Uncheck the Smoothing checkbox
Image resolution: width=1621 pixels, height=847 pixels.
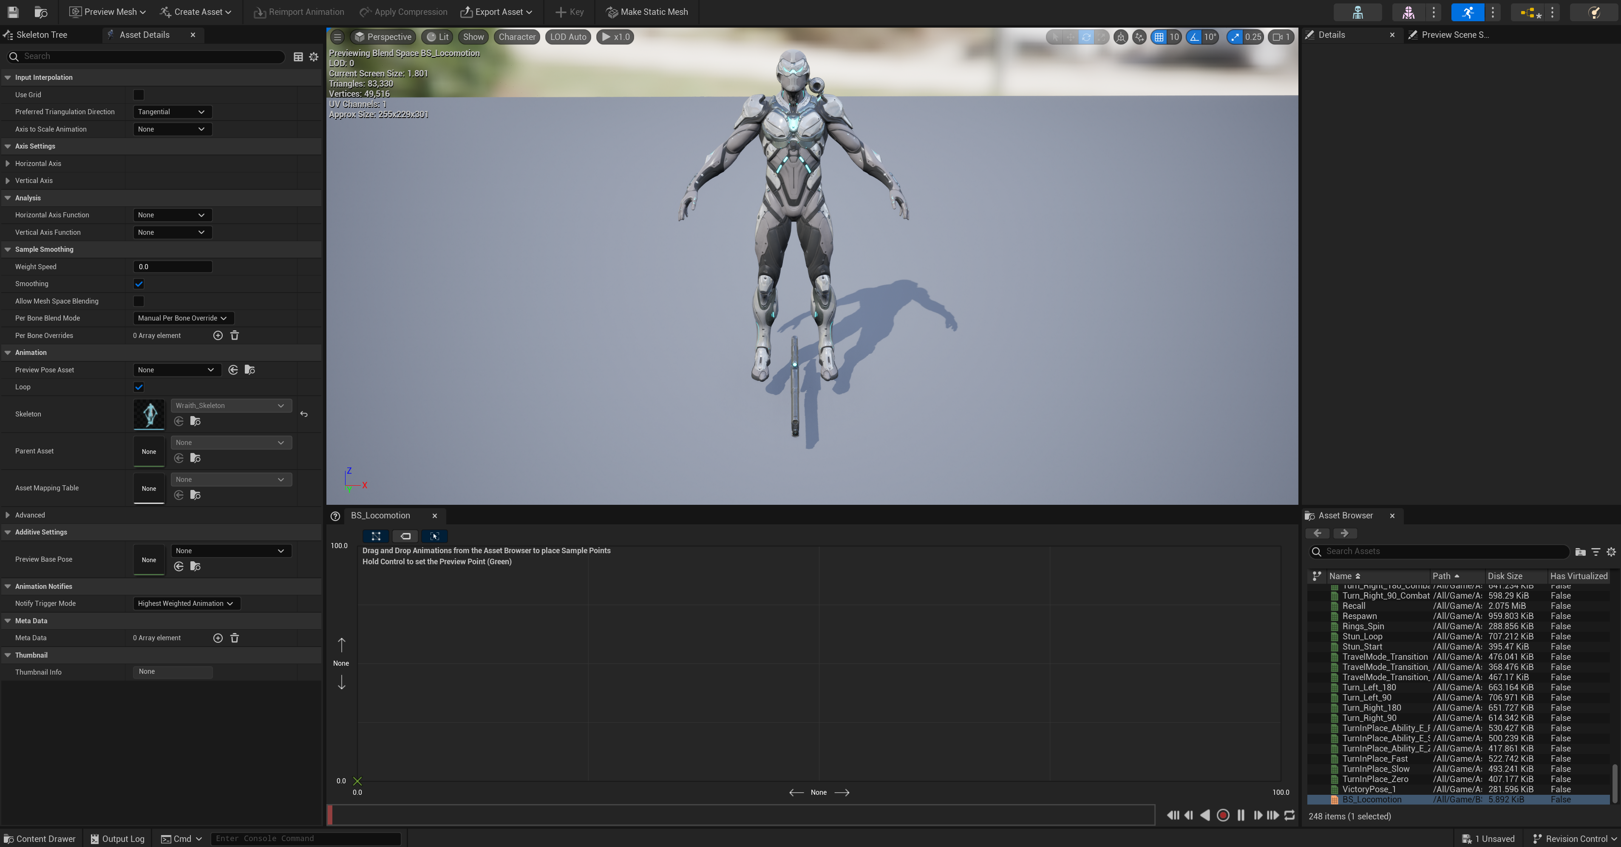coord(139,284)
